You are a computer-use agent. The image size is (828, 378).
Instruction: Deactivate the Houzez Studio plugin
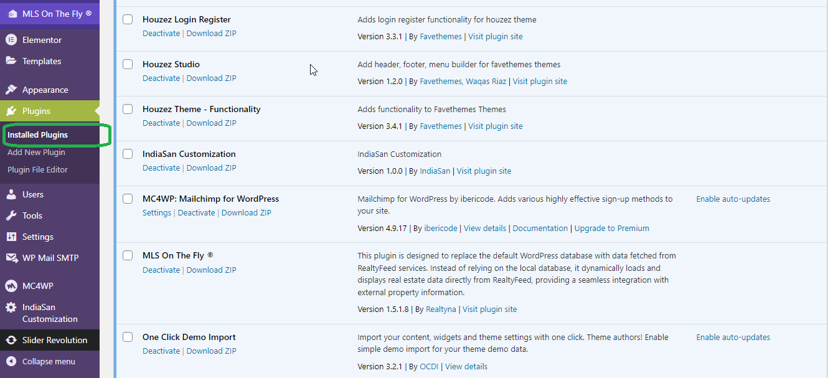tap(161, 78)
